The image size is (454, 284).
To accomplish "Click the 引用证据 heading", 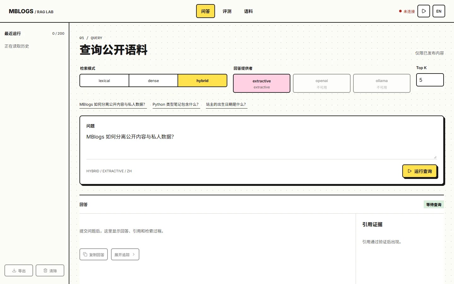I will tap(372, 224).
